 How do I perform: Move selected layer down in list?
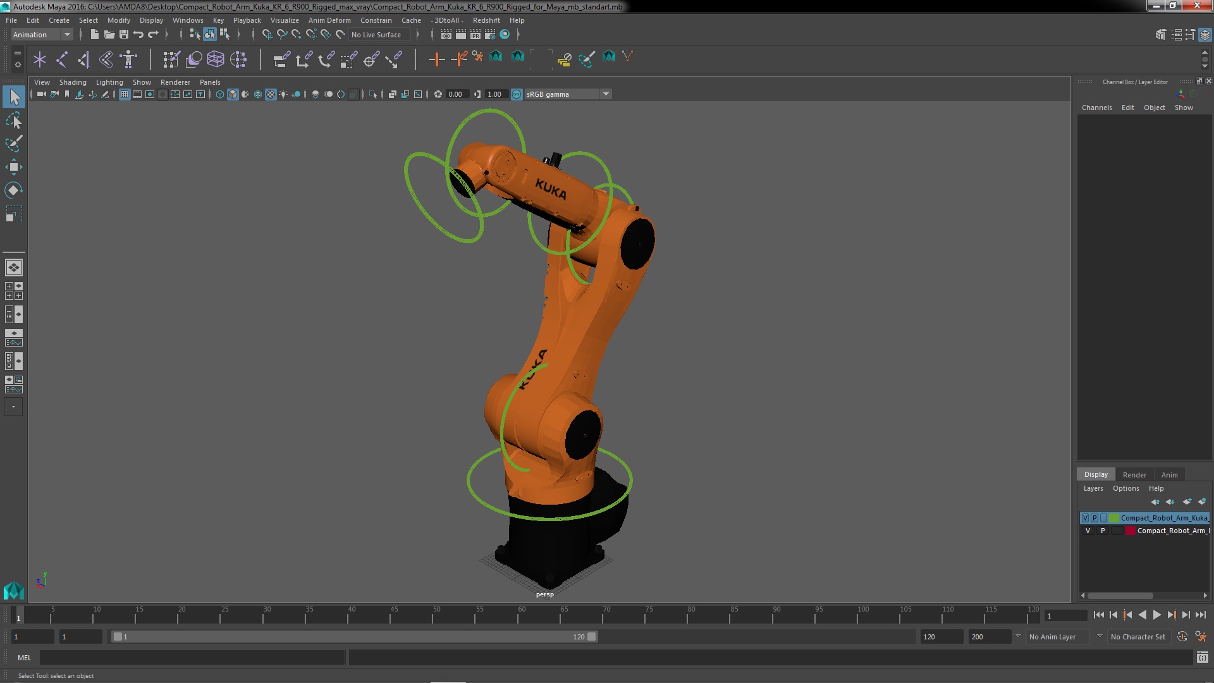pyautogui.click(x=1170, y=501)
